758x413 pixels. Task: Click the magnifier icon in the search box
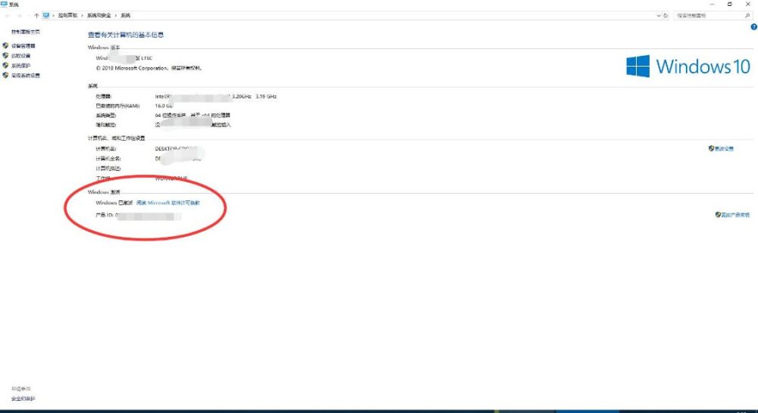747,15
